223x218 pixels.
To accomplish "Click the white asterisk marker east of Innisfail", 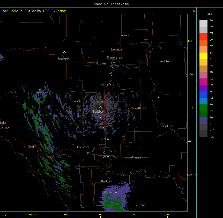I will point(130,78).
